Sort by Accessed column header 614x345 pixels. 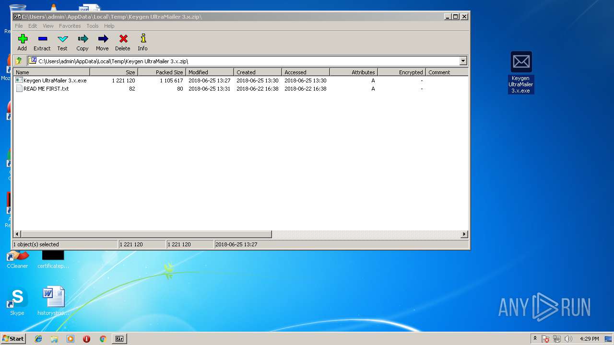pos(306,72)
